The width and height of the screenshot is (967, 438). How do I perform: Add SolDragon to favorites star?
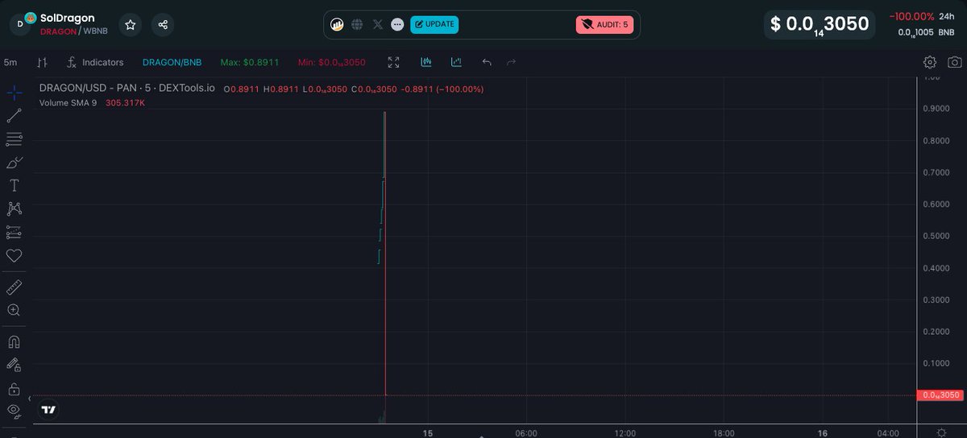pos(131,24)
